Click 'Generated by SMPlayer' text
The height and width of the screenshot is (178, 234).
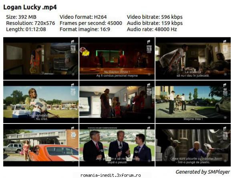203,172
